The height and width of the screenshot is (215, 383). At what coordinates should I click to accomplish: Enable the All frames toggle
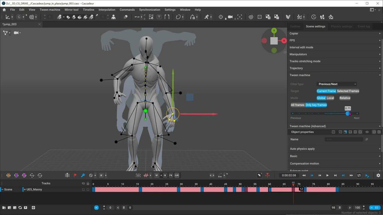297,105
